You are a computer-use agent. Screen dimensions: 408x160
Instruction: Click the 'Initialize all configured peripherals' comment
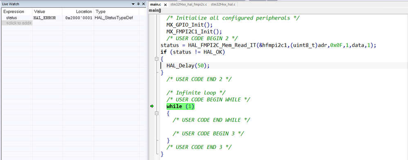tap(233, 18)
